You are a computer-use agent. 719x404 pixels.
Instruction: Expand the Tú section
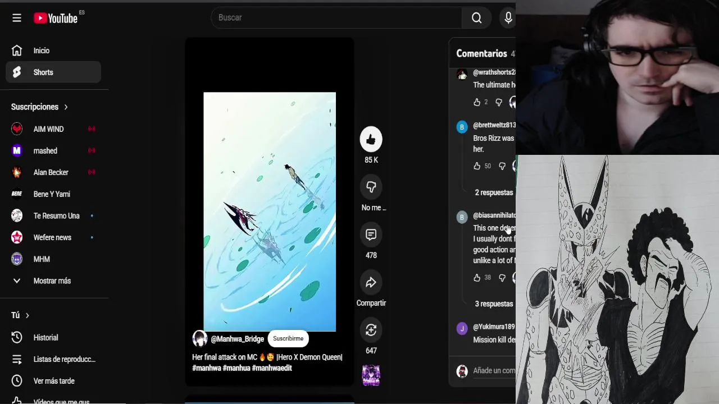(20, 315)
